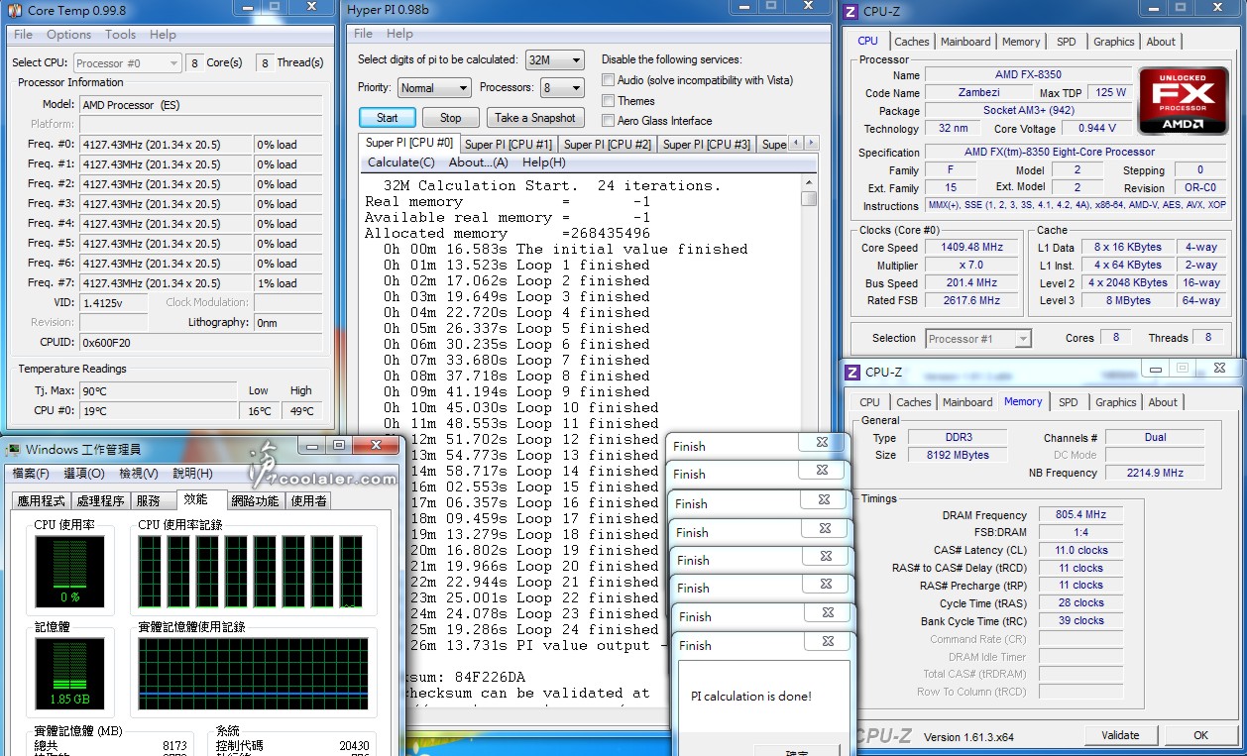Select the Super PI [CPU #0] tab
The height and width of the screenshot is (756, 1247).
pyautogui.click(x=409, y=143)
